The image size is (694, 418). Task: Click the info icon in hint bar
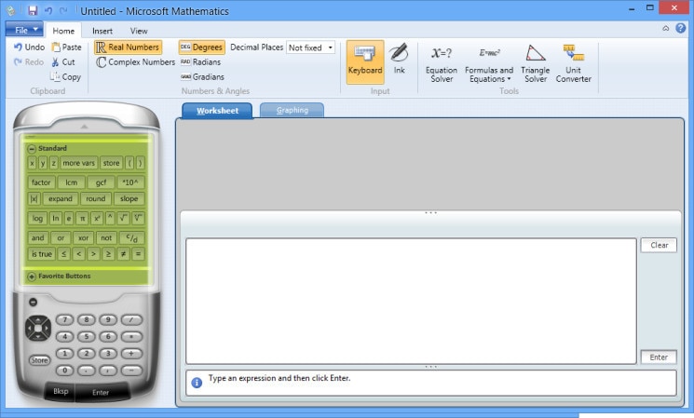[x=197, y=383]
